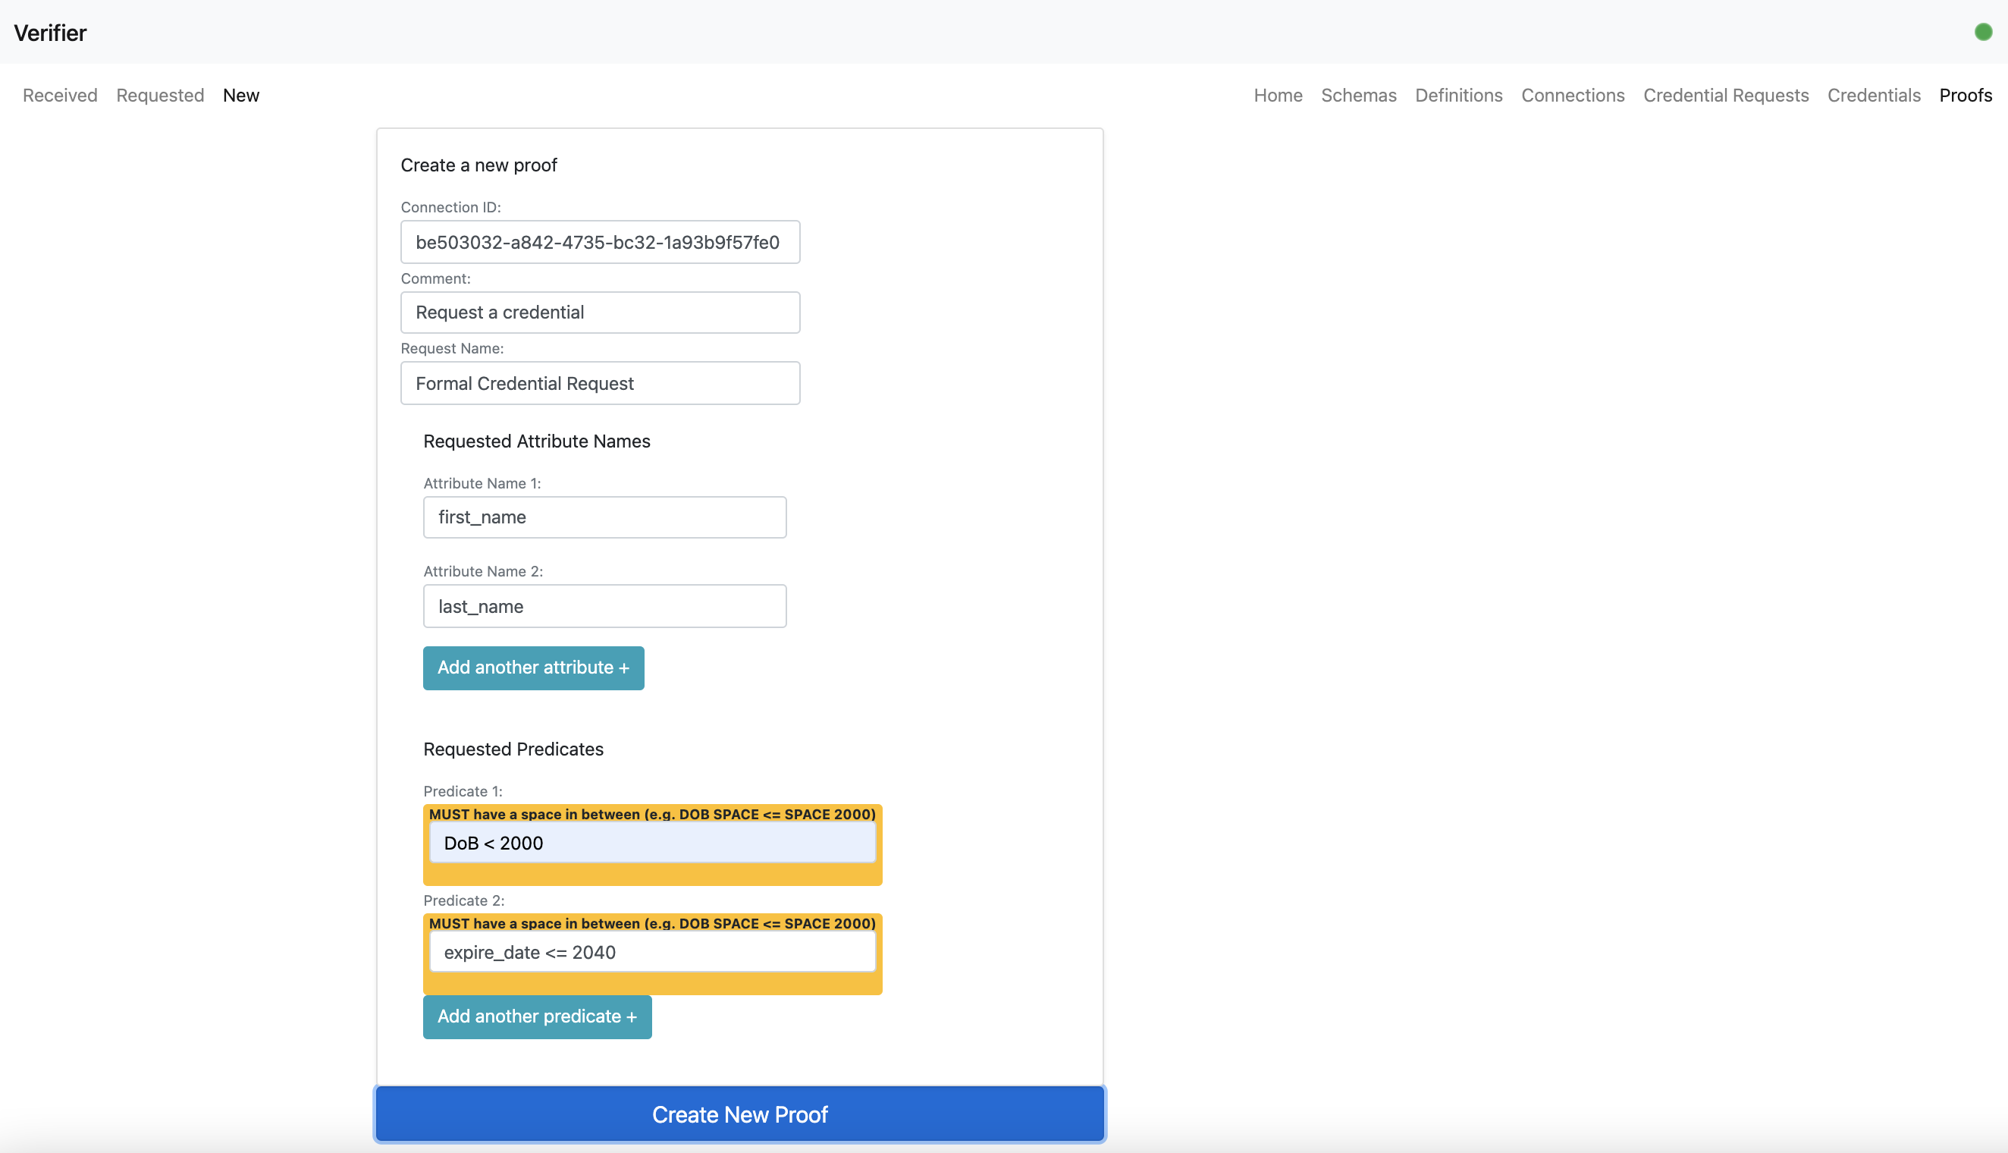Viewport: 2008px width, 1153px height.
Task: Open the Received proofs tab
Action: click(60, 95)
